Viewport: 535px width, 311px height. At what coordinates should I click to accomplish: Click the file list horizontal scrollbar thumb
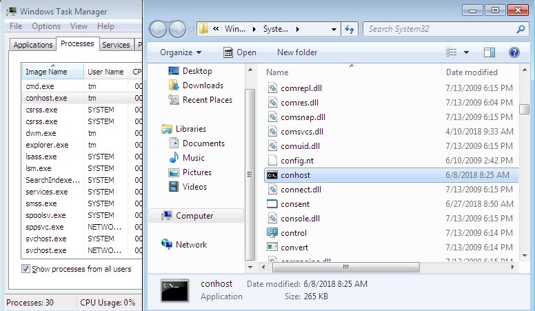(x=345, y=267)
